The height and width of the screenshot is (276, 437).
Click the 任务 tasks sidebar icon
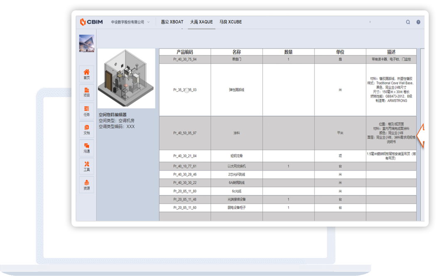[86, 111]
